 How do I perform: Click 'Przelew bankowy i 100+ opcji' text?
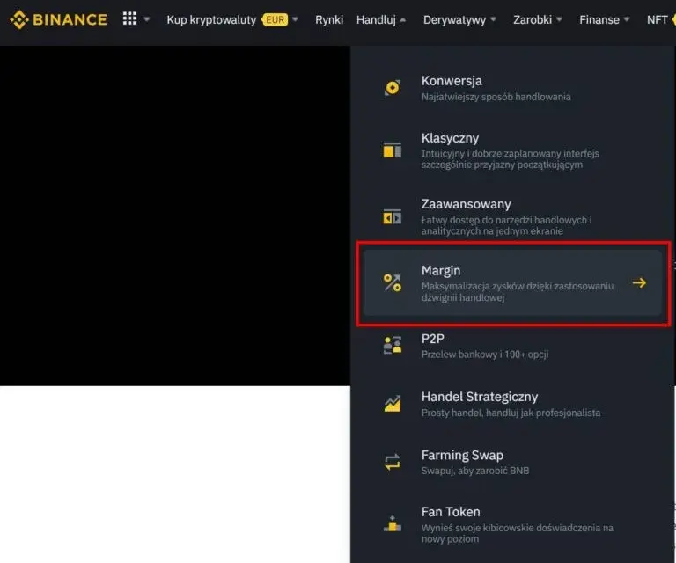pyautogui.click(x=485, y=355)
